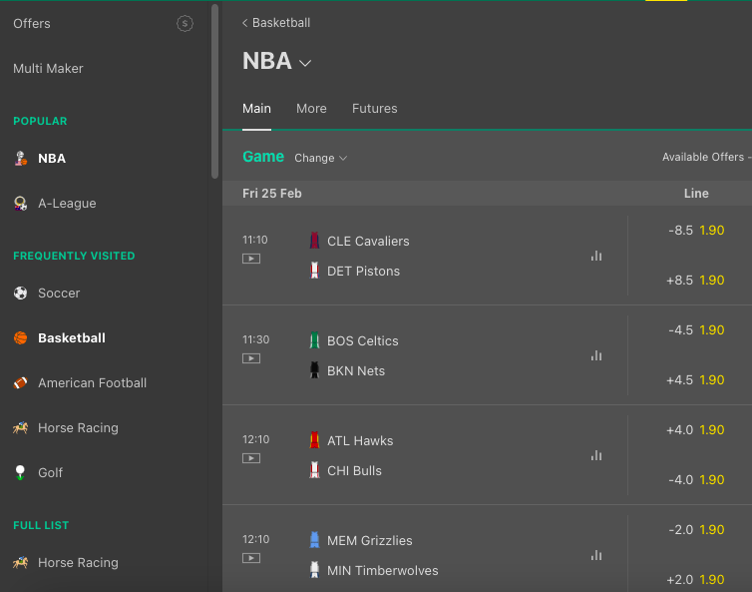
Task: Click the ATL Hawks jersey icon
Action: [x=314, y=440]
